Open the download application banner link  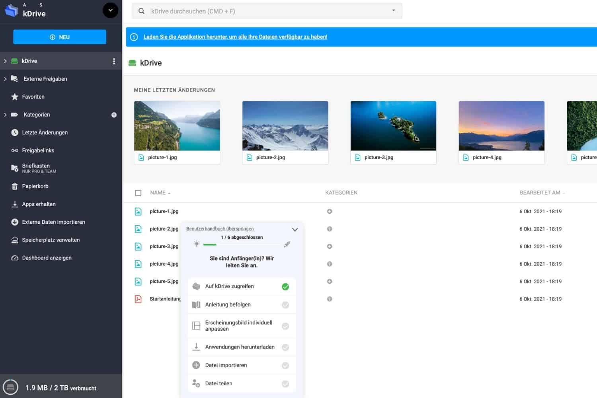(235, 37)
